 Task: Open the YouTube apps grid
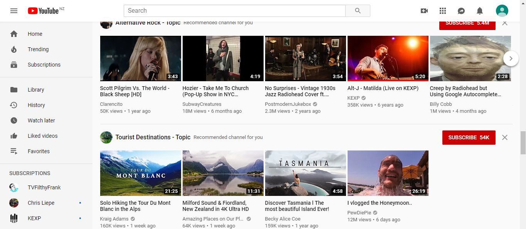(x=443, y=11)
